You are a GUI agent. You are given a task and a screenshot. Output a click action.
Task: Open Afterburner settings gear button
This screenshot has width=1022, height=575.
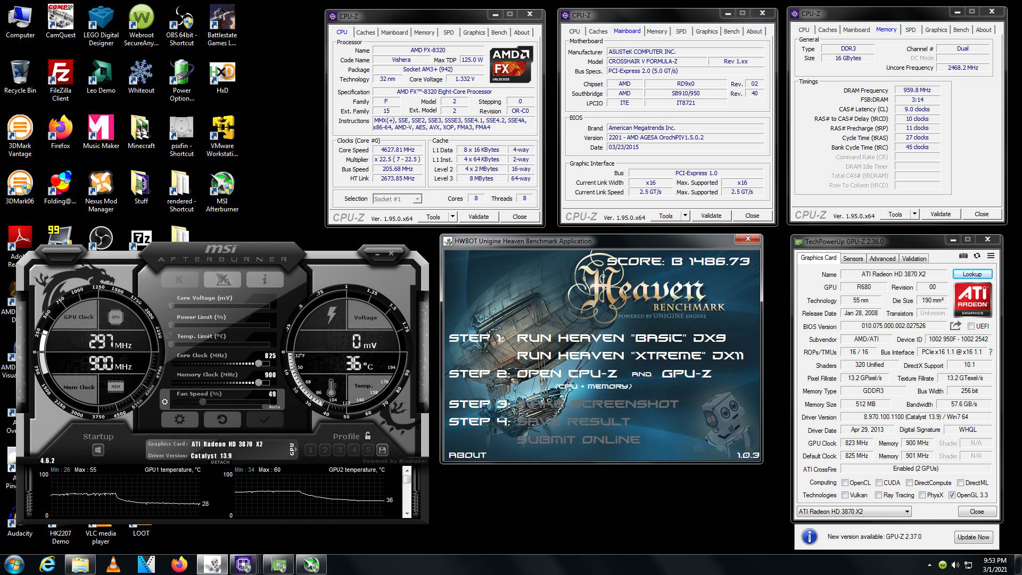coord(179,420)
